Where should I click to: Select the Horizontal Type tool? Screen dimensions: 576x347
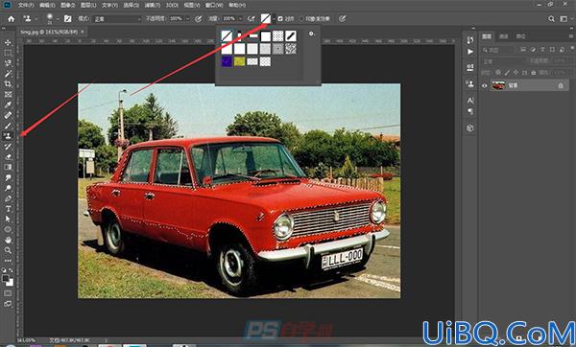click(8, 209)
